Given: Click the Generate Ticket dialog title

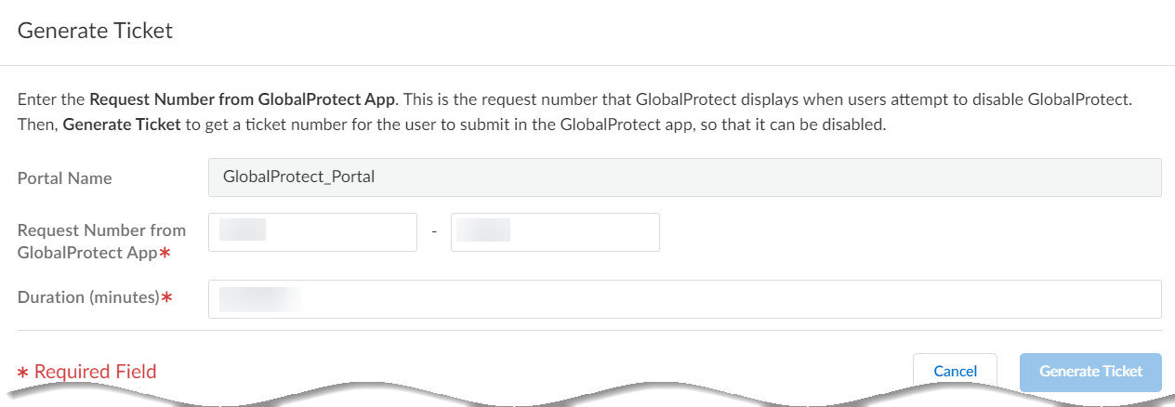Looking at the screenshot, I should click(95, 31).
